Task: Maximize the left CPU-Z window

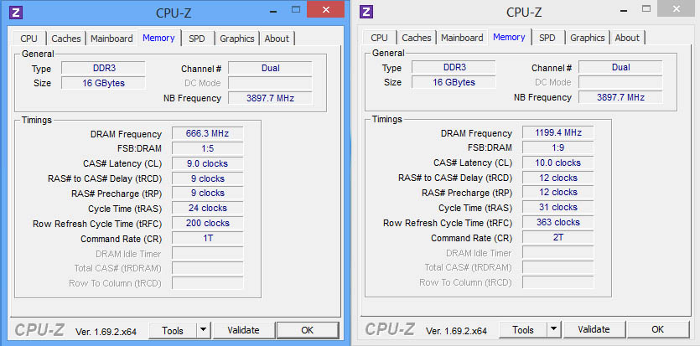Action: [296, 9]
